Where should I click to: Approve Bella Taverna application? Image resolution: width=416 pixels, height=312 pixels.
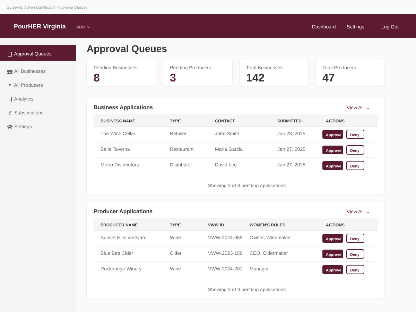333,150
